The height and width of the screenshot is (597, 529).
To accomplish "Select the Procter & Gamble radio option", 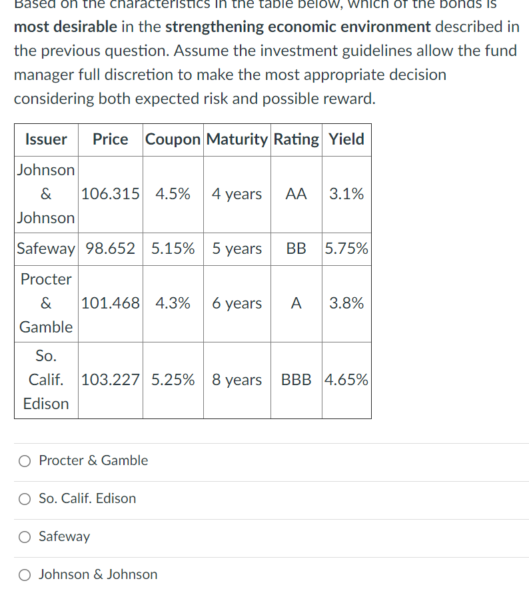I will [x=25, y=460].
